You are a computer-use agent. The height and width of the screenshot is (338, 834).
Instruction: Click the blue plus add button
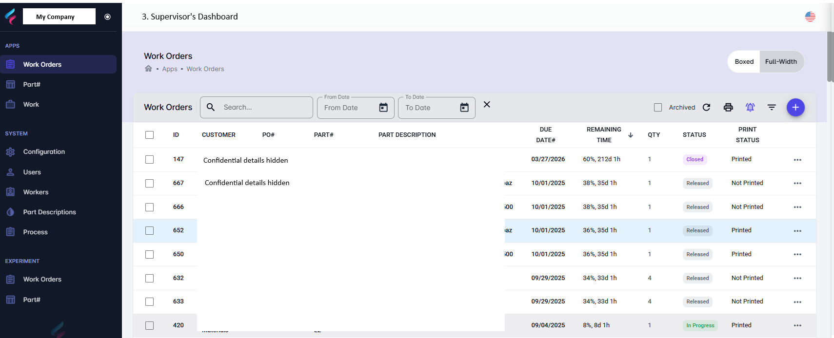(795, 107)
